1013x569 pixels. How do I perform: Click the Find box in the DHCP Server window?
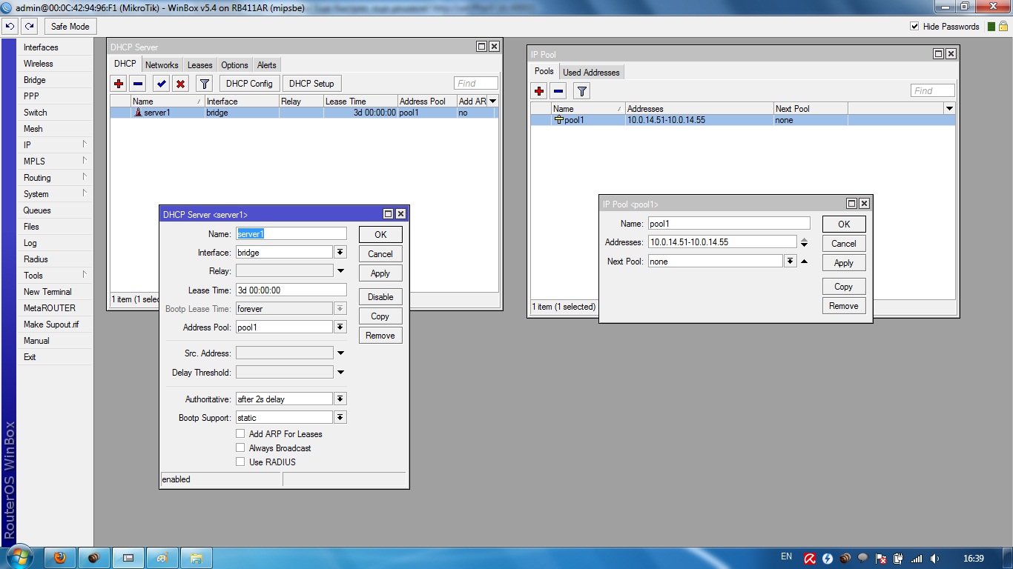click(x=476, y=84)
